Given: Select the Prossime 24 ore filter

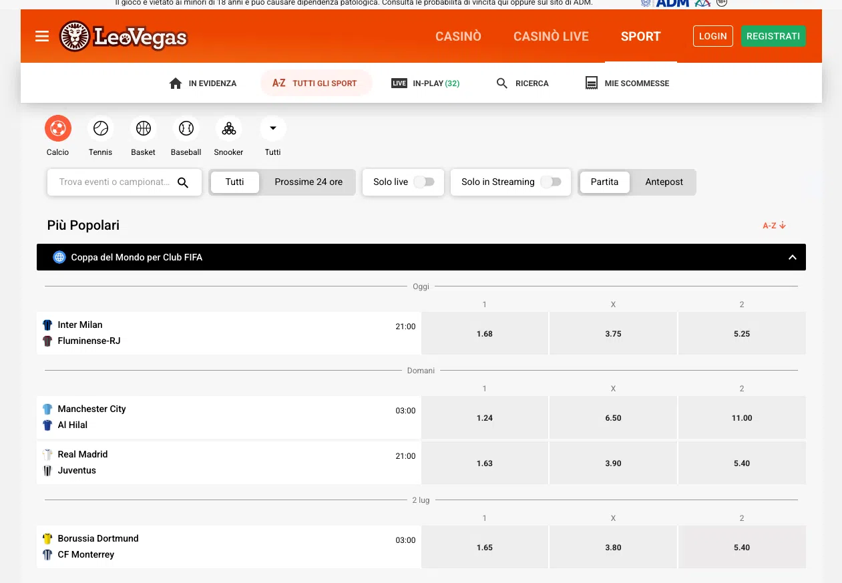Looking at the screenshot, I should 308,182.
